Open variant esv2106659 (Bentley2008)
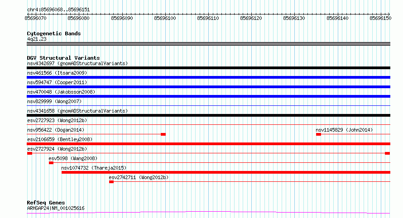The width and height of the screenshot is (403, 218). 60,139
